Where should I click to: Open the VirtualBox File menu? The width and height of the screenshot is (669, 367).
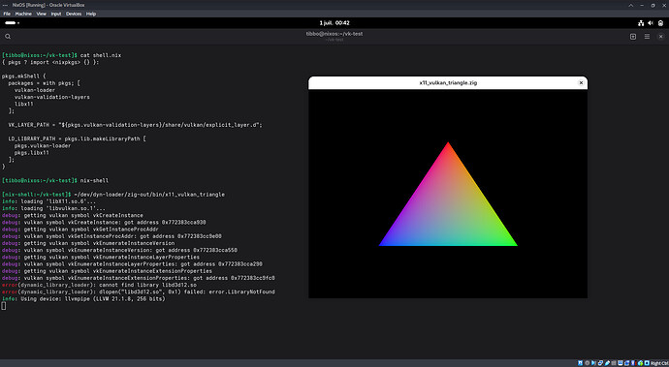7,14
